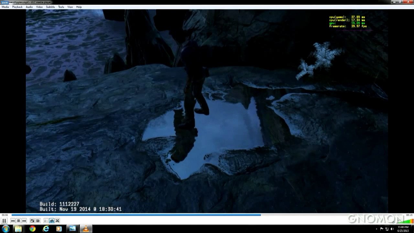Open the clock showing 11:00 PM

tap(403, 229)
